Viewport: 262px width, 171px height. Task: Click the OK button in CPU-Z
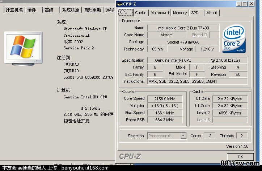tap(240, 157)
